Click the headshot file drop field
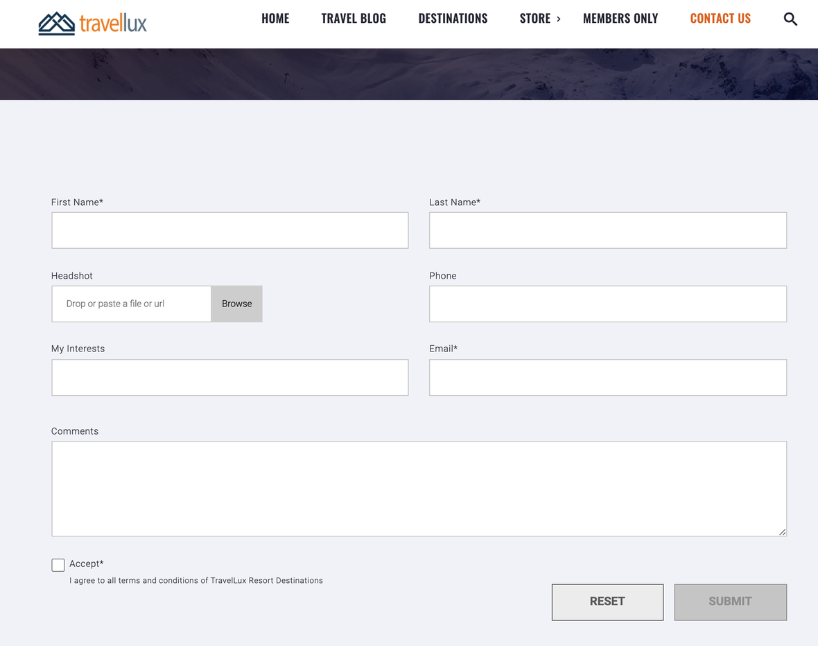 pos(132,304)
